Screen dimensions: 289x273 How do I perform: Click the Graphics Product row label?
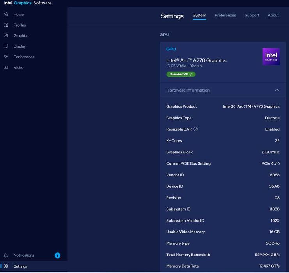pos(181,106)
